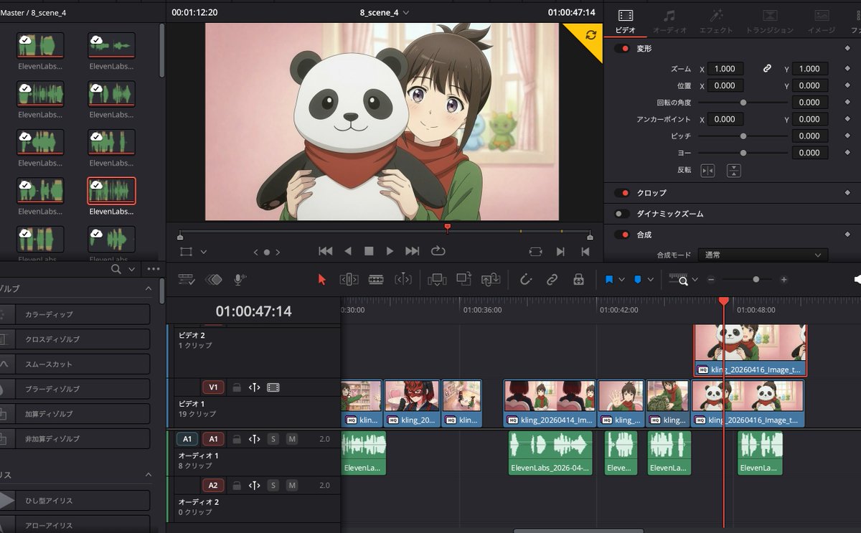Toggle timeline snapping magnet icon
The width and height of the screenshot is (861, 533).
pyautogui.click(x=525, y=280)
